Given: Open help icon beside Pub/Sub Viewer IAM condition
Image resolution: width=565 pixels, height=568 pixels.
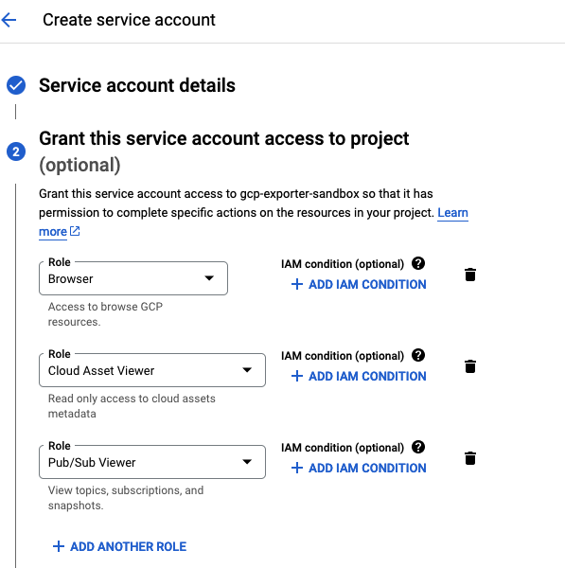Looking at the screenshot, I should click(x=418, y=447).
